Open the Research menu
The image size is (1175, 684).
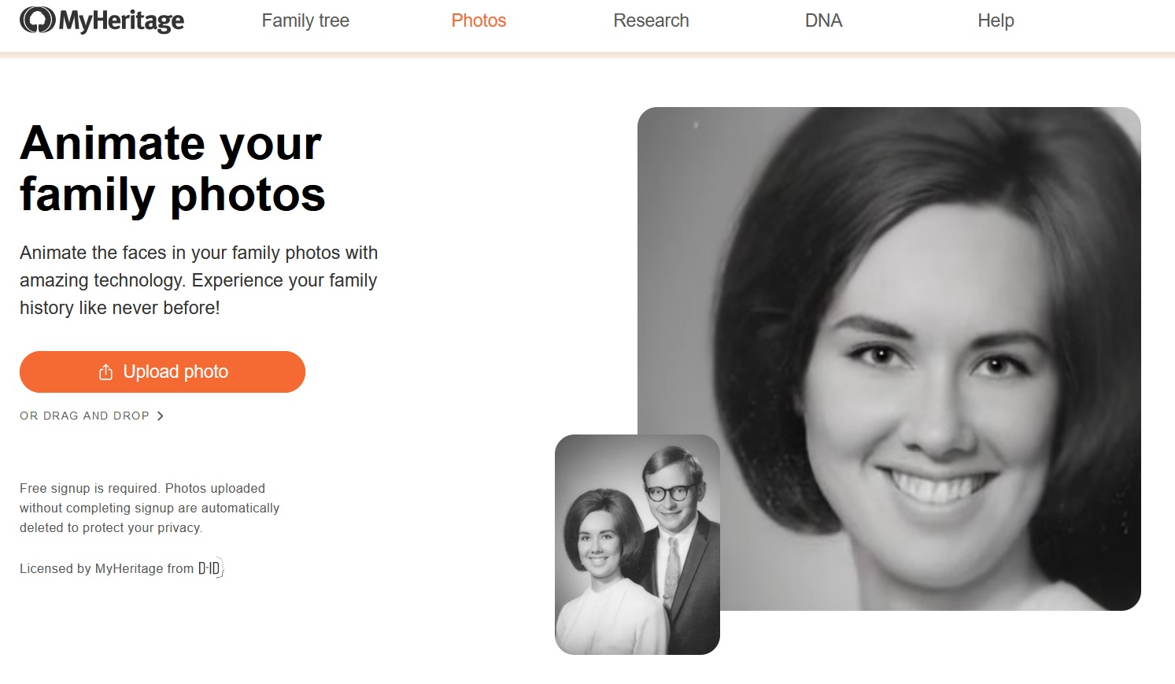(x=651, y=20)
